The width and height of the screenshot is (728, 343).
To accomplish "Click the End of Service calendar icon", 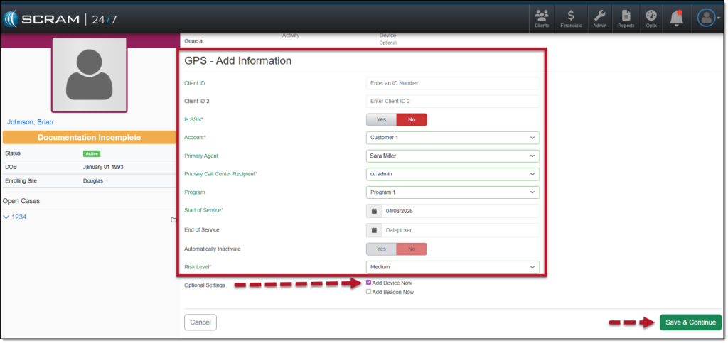I will (373, 230).
